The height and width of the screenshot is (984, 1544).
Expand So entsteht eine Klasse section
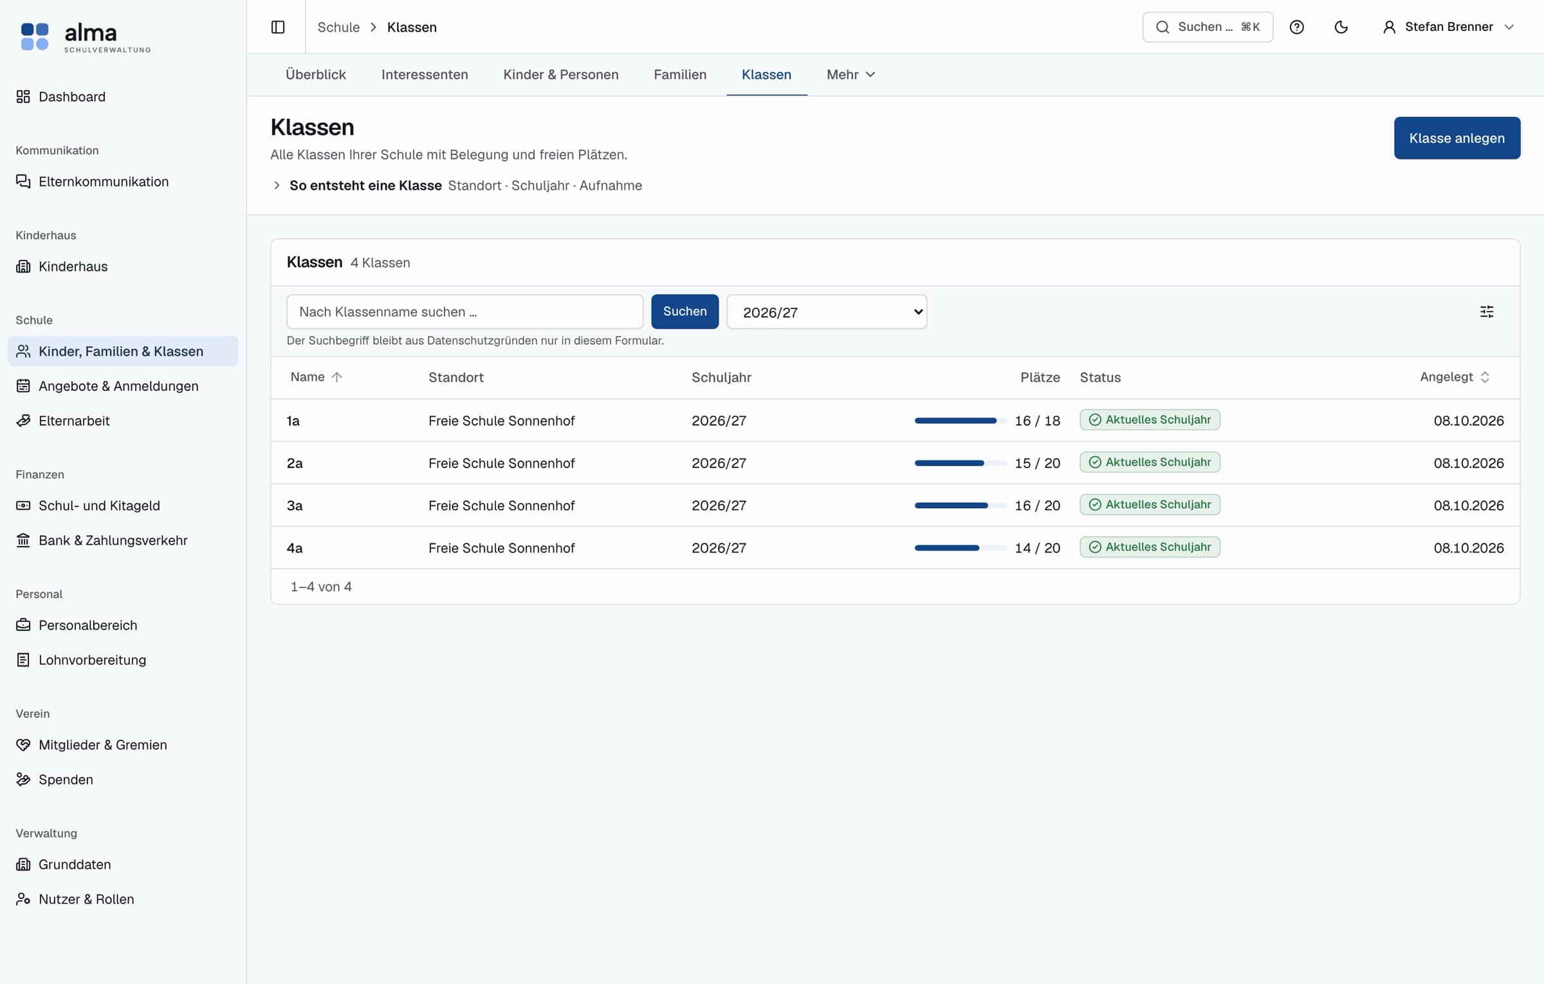[456, 185]
